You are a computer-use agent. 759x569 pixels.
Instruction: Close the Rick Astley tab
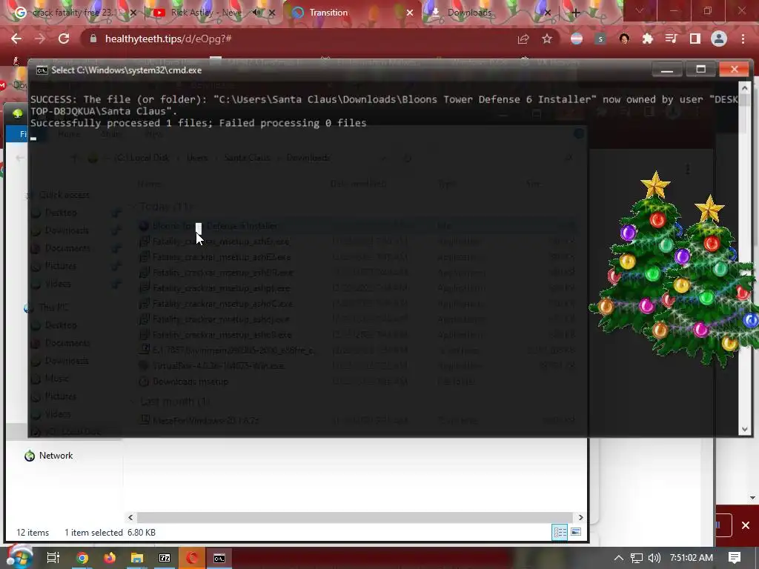[272, 13]
